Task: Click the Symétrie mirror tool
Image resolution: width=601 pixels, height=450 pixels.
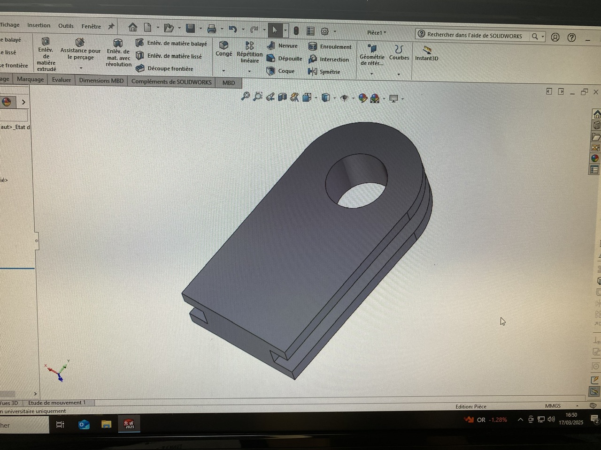Action: click(x=313, y=72)
